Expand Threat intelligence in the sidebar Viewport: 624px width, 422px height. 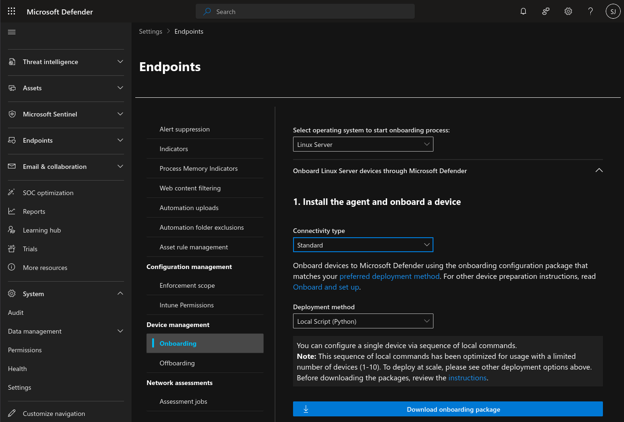click(x=120, y=62)
